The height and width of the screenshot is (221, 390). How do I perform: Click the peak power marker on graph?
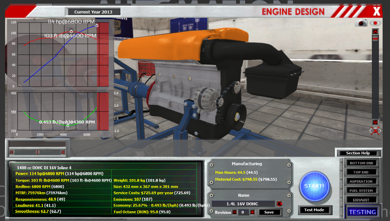(97, 26)
